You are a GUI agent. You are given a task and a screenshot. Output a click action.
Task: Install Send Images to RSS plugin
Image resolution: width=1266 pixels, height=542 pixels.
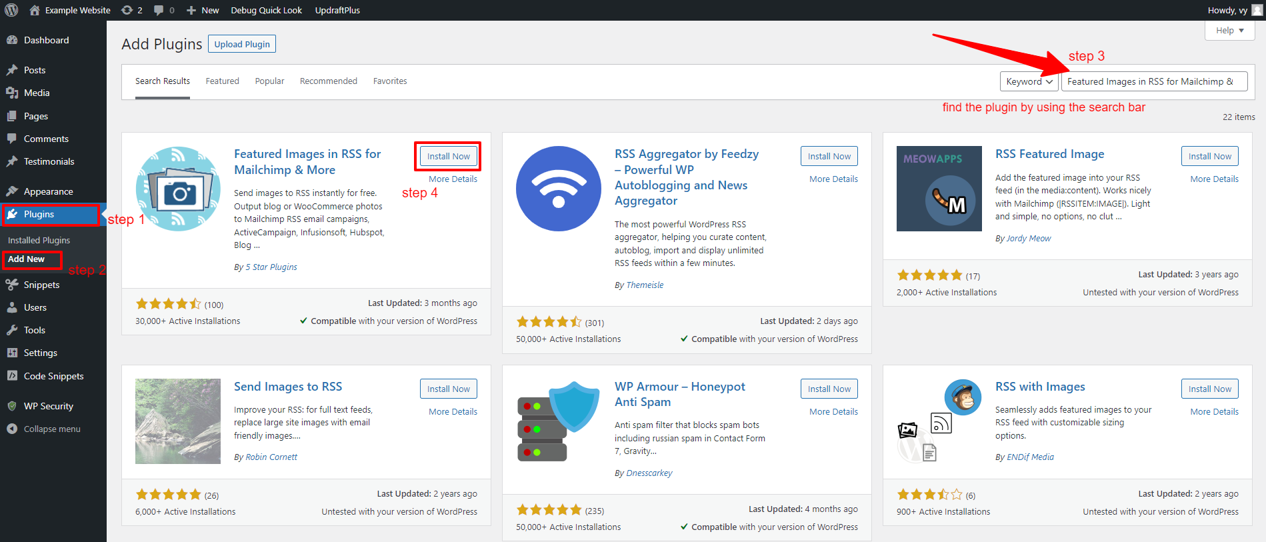pyautogui.click(x=449, y=389)
